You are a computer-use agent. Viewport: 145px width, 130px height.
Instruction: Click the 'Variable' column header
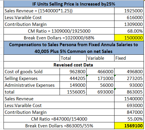pyautogui.click(x=100, y=58)
